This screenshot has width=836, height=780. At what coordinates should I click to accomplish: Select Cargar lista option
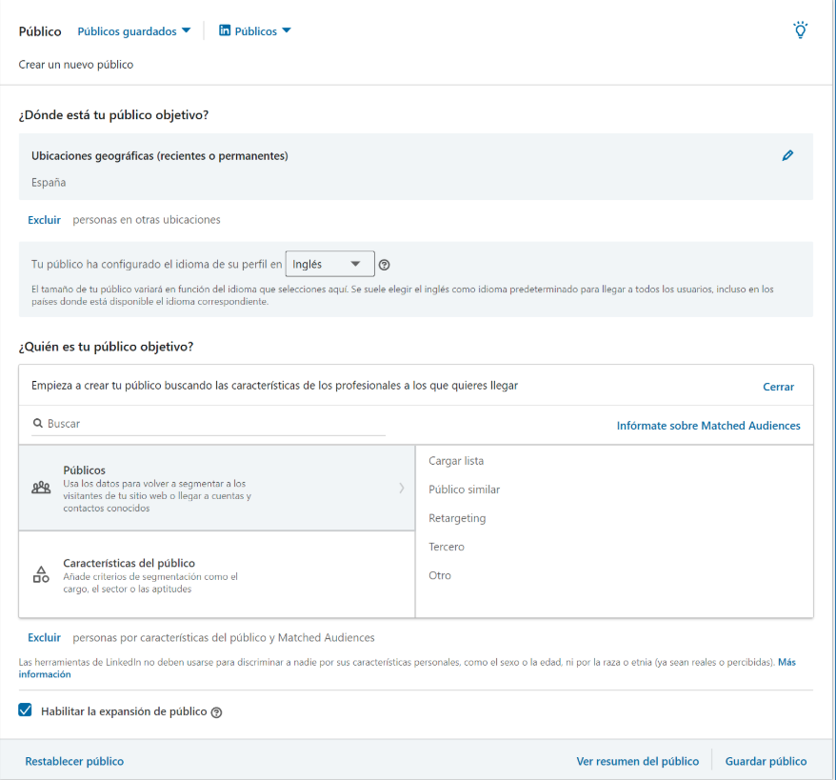(456, 461)
